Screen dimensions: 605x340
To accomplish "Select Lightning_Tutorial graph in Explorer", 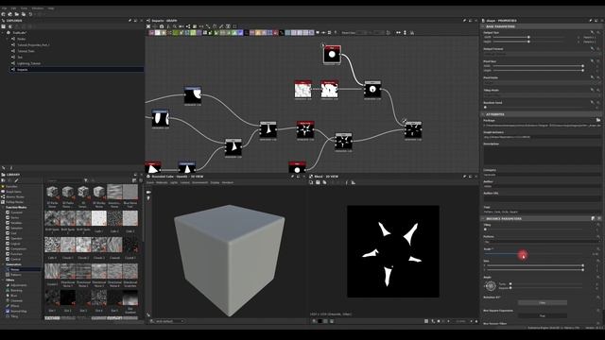I will pos(29,63).
